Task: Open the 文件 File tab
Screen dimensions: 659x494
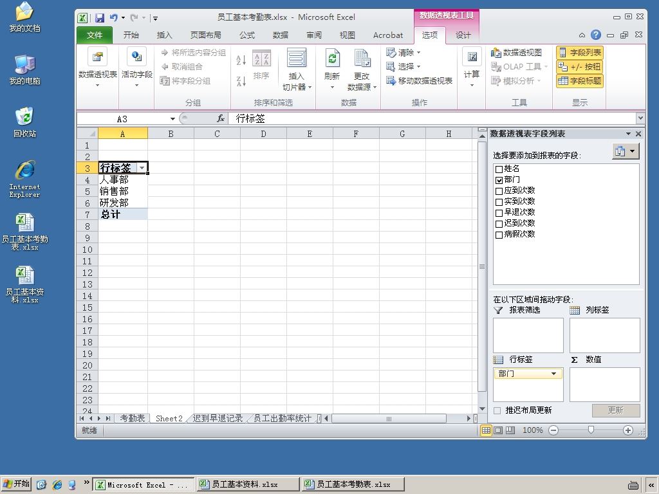Action: click(95, 35)
